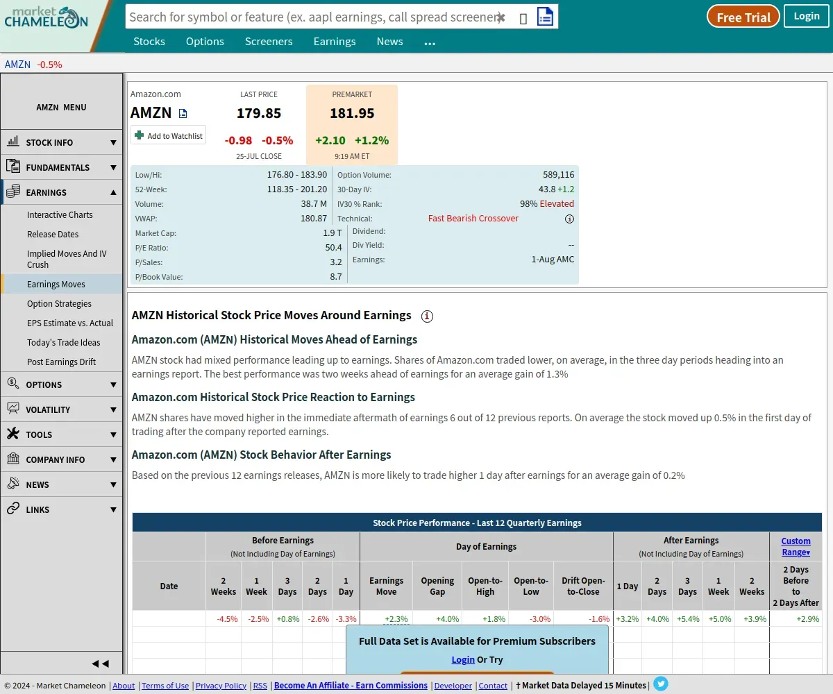Open the News top navigation menu
Screen dimensions: 833x694
point(389,42)
